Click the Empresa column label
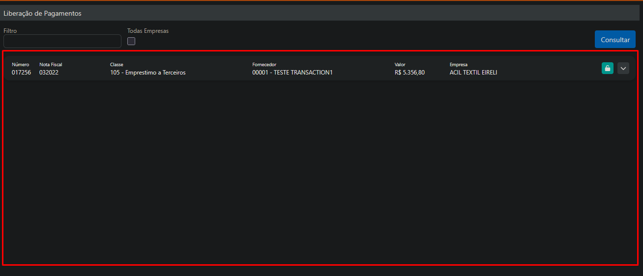 (x=458, y=65)
